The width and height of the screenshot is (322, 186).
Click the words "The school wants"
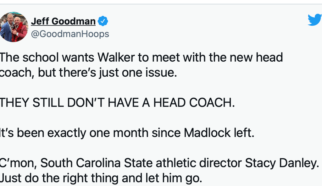[x=29, y=57]
